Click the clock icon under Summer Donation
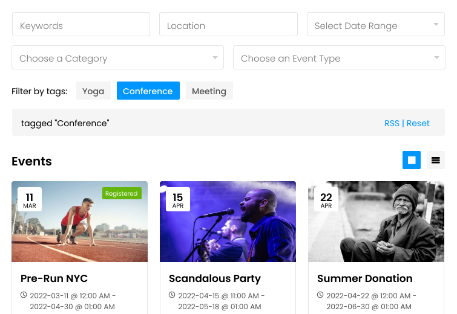This screenshot has height=314, width=457. click(320, 295)
